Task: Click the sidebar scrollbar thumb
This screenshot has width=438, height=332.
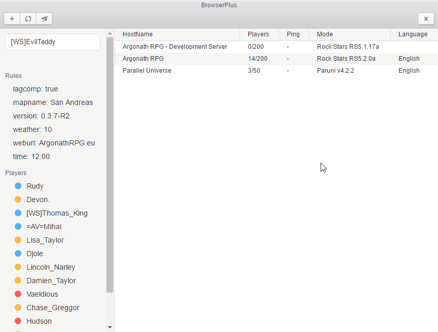Action: click(110, 165)
